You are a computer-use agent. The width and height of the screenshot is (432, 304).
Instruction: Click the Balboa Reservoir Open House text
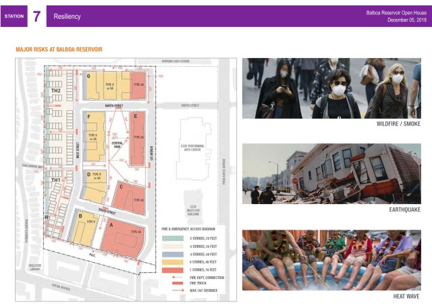[x=396, y=13]
